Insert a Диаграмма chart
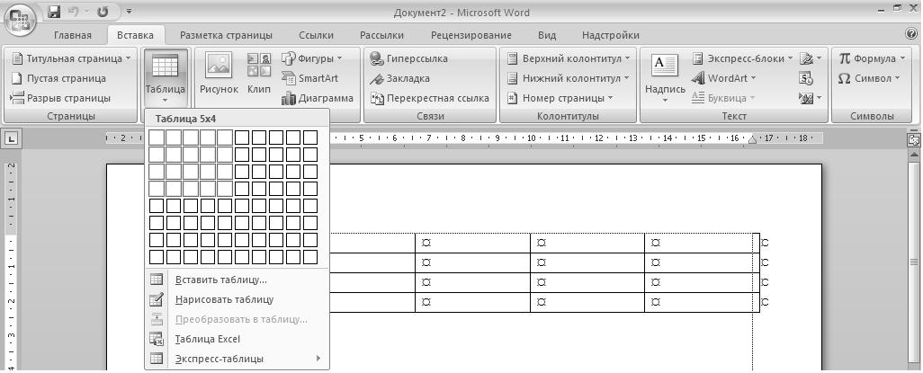This screenshot has width=923, height=373. click(318, 98)
